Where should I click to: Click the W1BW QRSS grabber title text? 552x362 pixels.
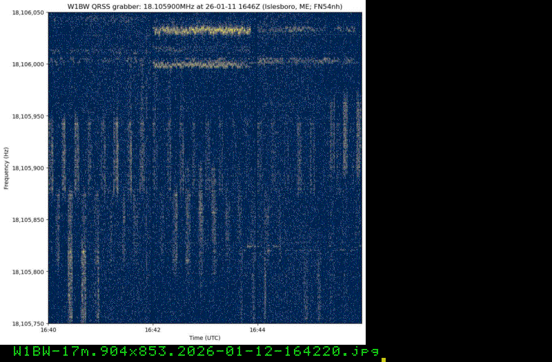(x=204, y=6)
